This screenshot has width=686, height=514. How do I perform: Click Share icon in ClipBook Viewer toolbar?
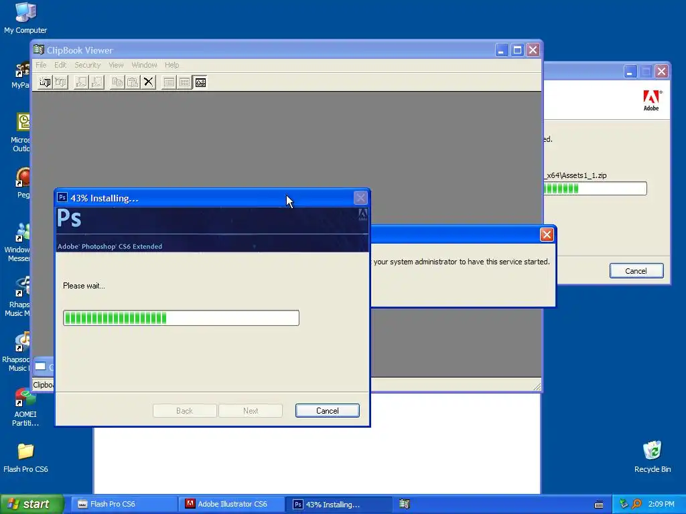[81, 82]
